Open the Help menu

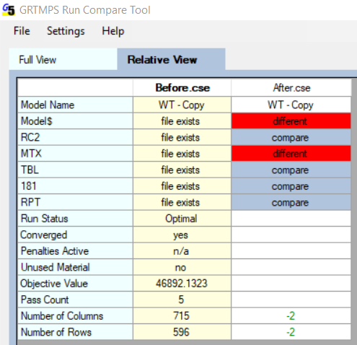113,31
